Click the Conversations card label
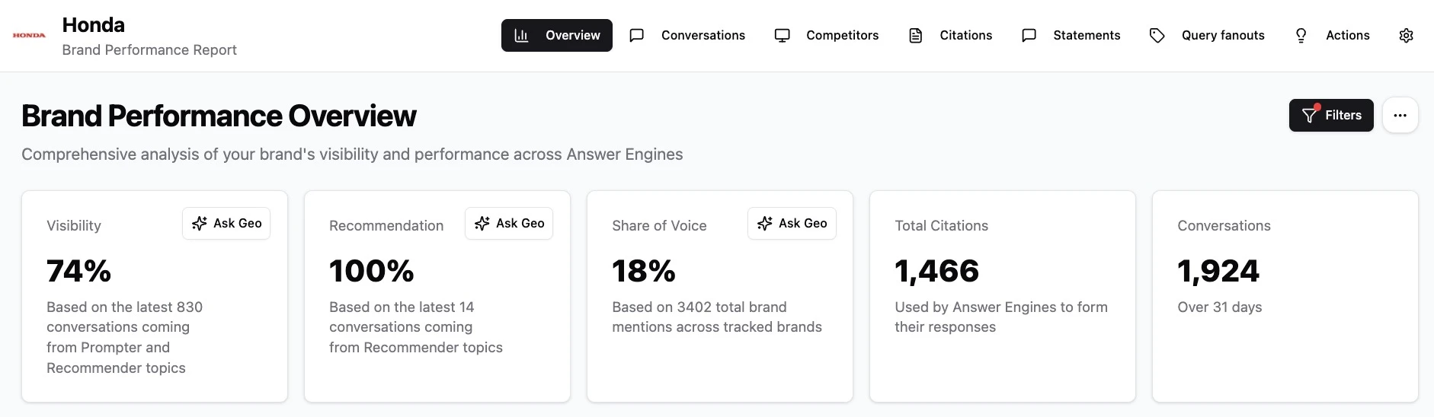1434x417 pixels. (1224, 226)
